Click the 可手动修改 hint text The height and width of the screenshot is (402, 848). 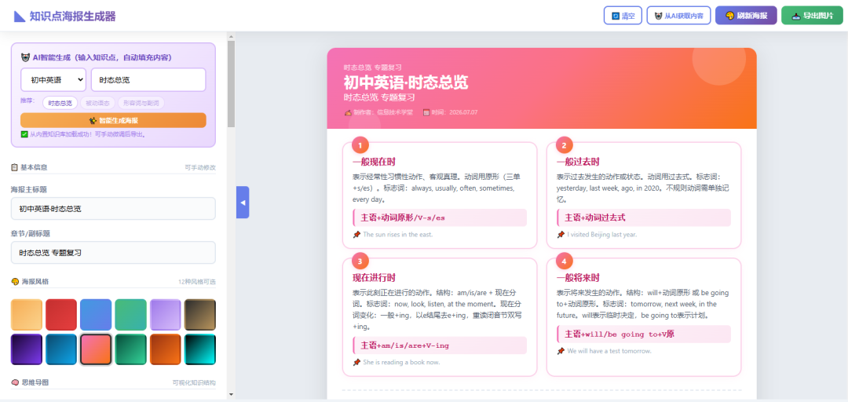pos(200,168)
